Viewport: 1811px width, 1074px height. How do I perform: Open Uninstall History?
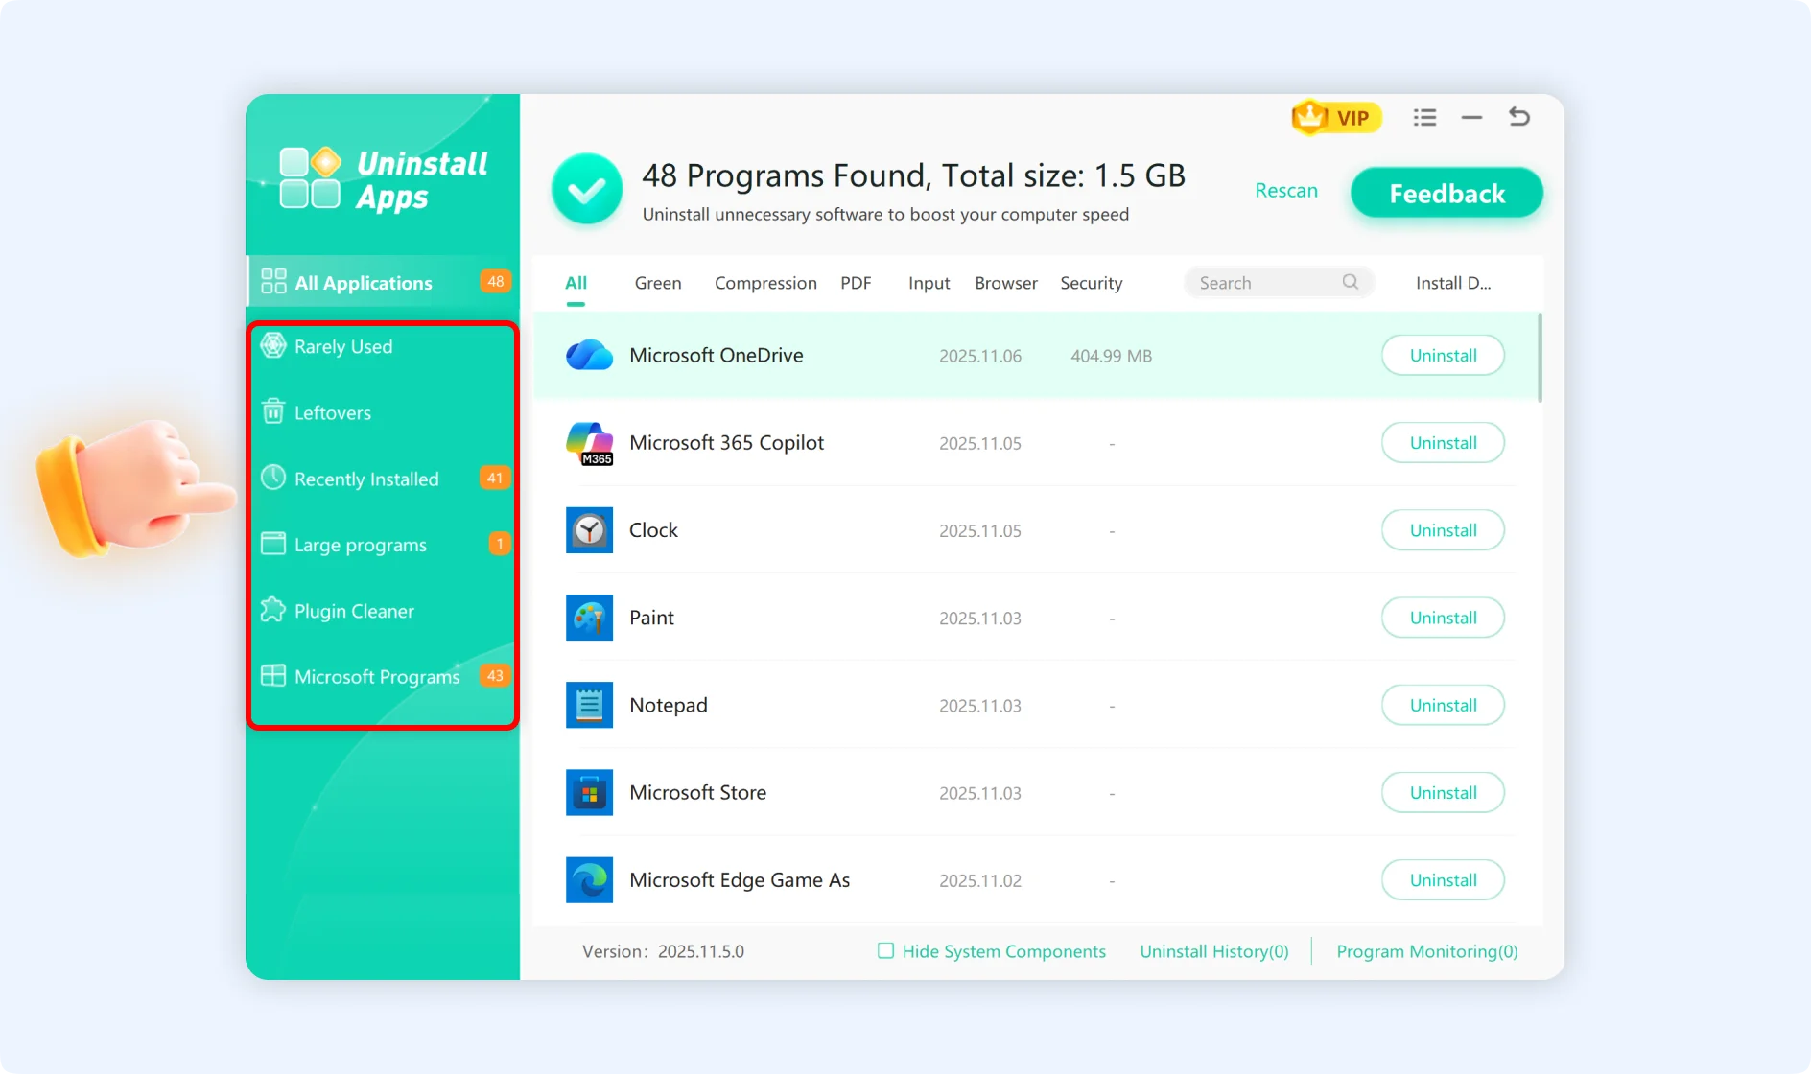click(x=1213, y=950)
